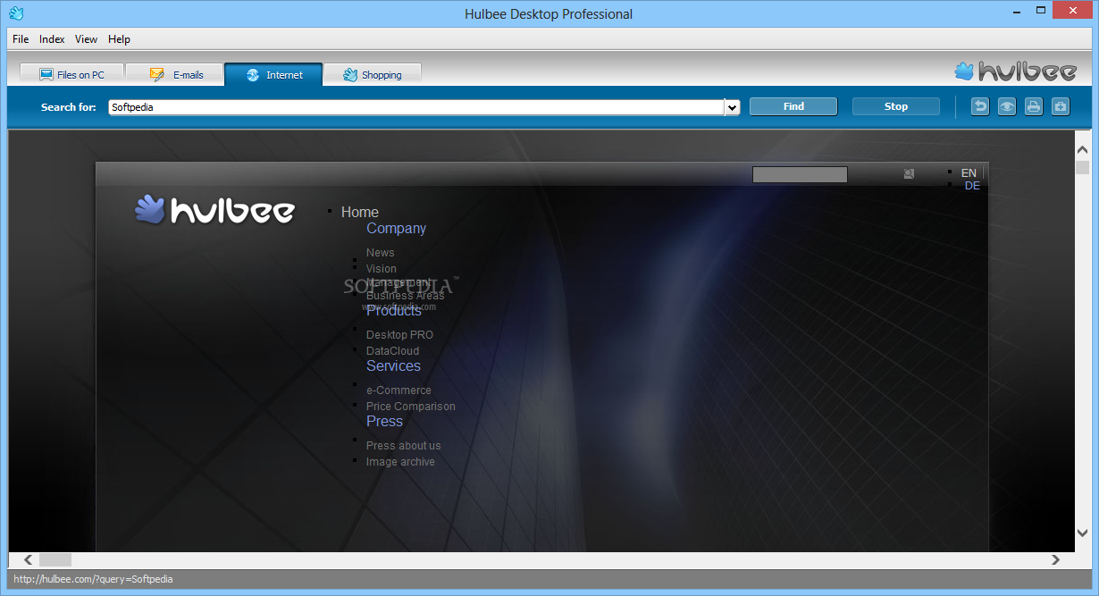The width and height of the screenshot is (1099, 596).
Task: Click the horizontal scrollbar left arrow
Action: coord(29,560)
